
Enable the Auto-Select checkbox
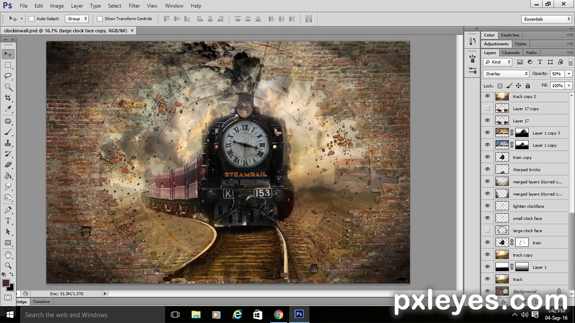coord(31,19)
